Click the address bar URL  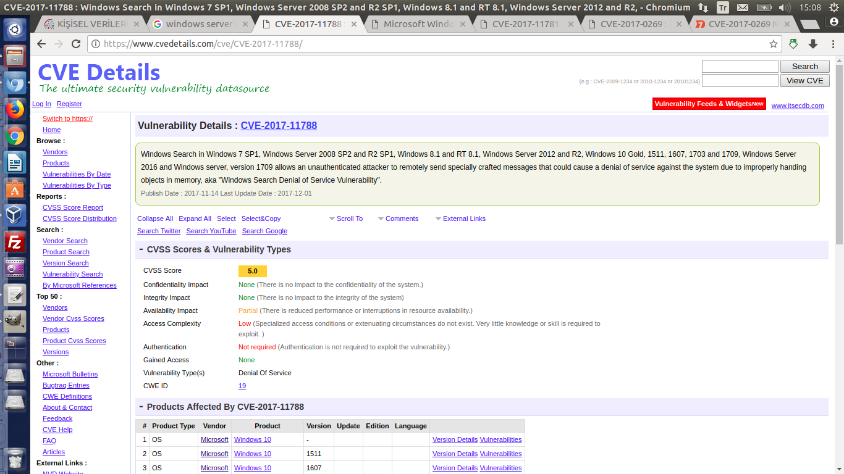coord(203,44)
